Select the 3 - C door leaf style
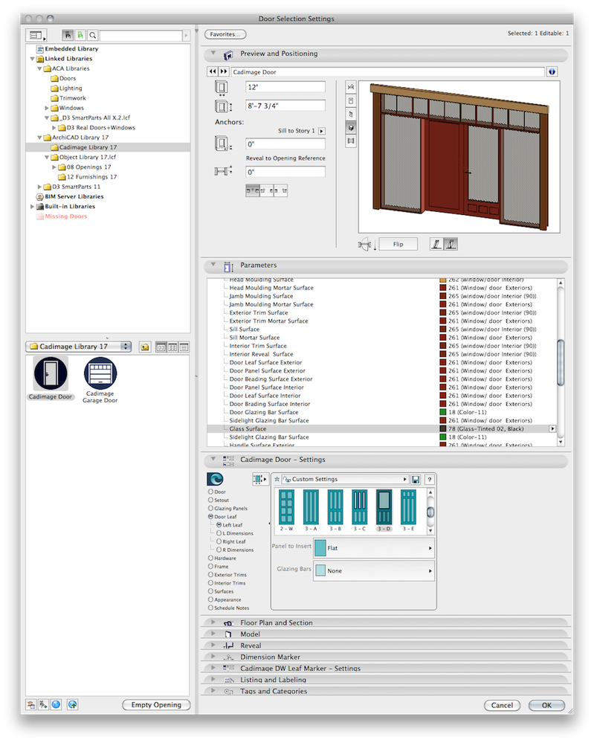 pyautogui.click(x=360, y=510)
